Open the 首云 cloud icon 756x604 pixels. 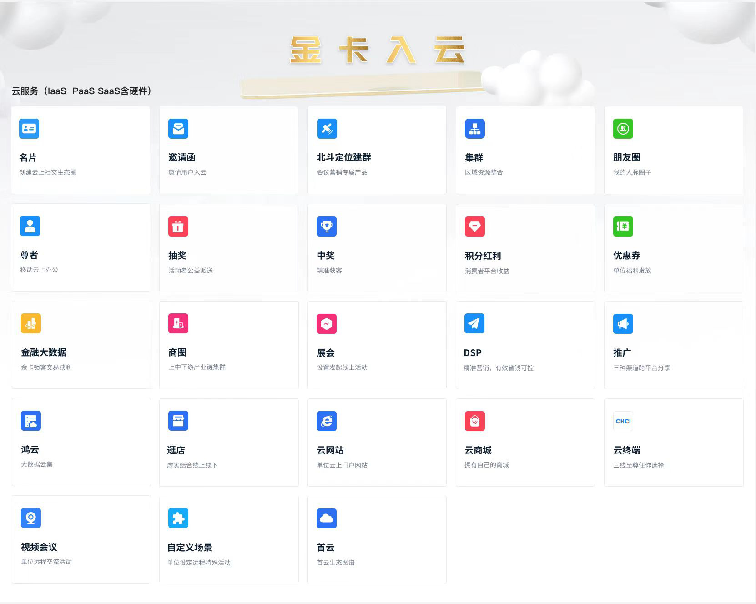point(327,518)
